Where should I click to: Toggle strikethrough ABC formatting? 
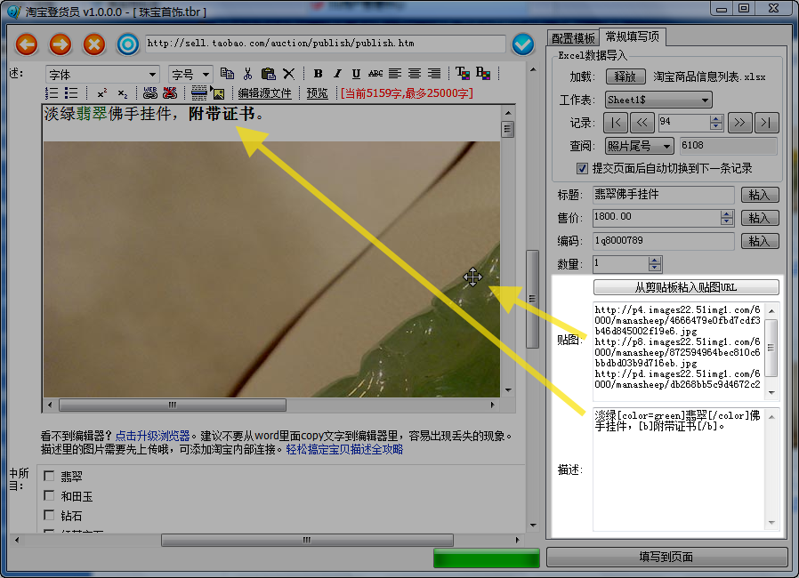(x=375, y=74)
